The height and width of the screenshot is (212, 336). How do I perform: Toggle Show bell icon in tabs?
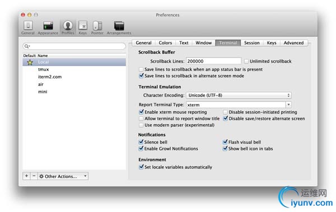click(x=225, y=148)
